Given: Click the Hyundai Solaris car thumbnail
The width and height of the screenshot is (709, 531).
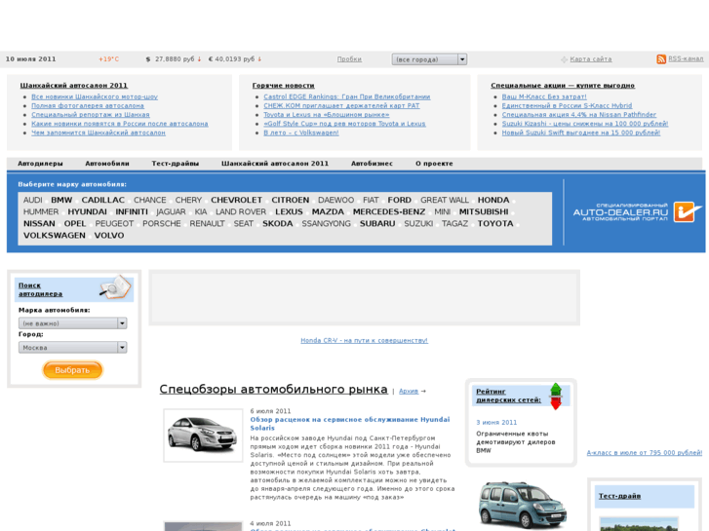Looking at the screenshot, I should (x=203, y=436).
